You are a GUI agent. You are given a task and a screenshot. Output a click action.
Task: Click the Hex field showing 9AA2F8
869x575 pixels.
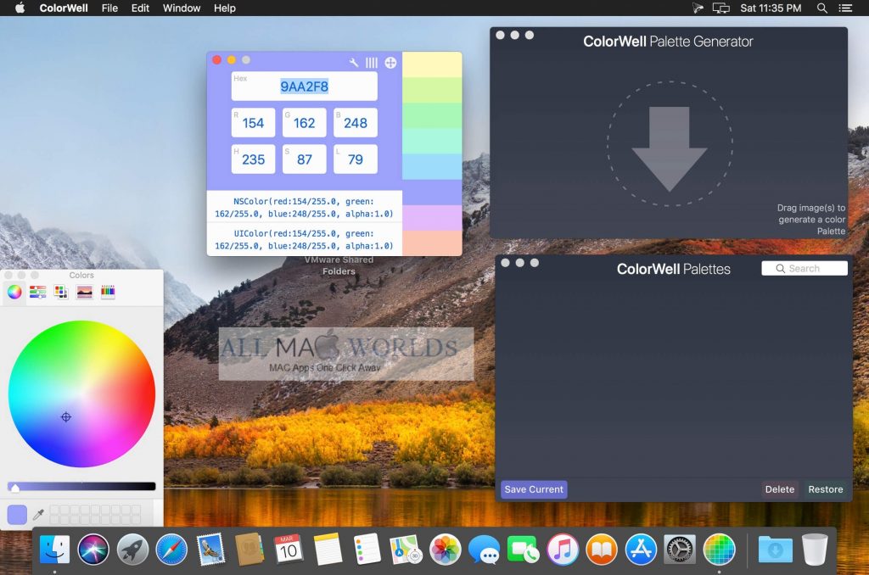[x=305, y=87]
